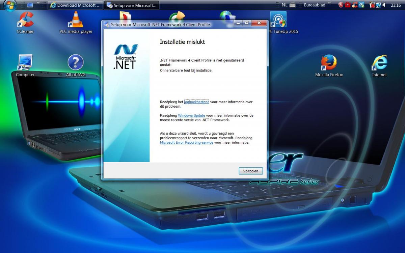Click the red toolbox tray icon
Viewport: 405px width, 253px height.
[x=348, y=5]
